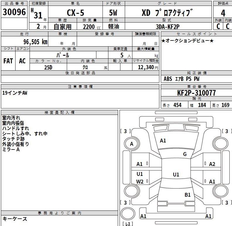Screen dimensions: 232x226
Task: Select the inspector note ハンドルすれ
Action: pos(16,128)
